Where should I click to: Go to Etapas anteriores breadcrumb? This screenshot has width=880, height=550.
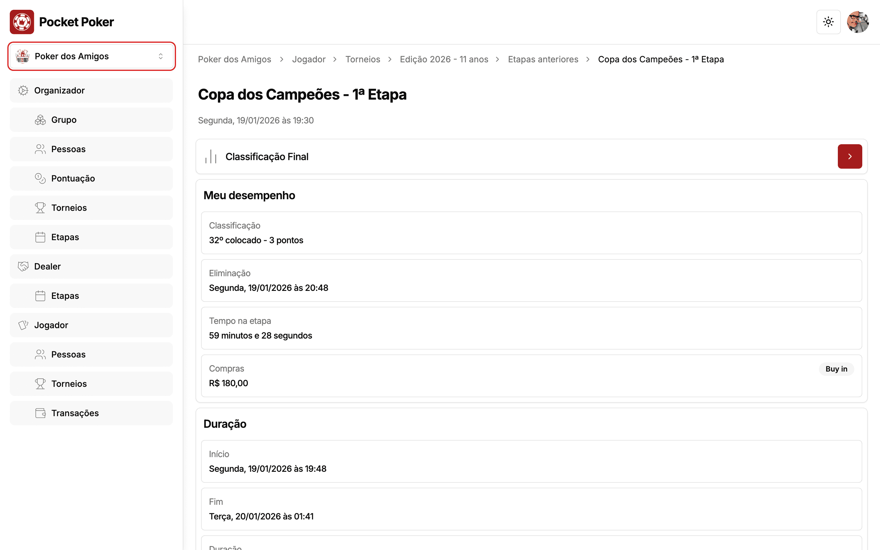pyautogui.click(x=543, y=59)
